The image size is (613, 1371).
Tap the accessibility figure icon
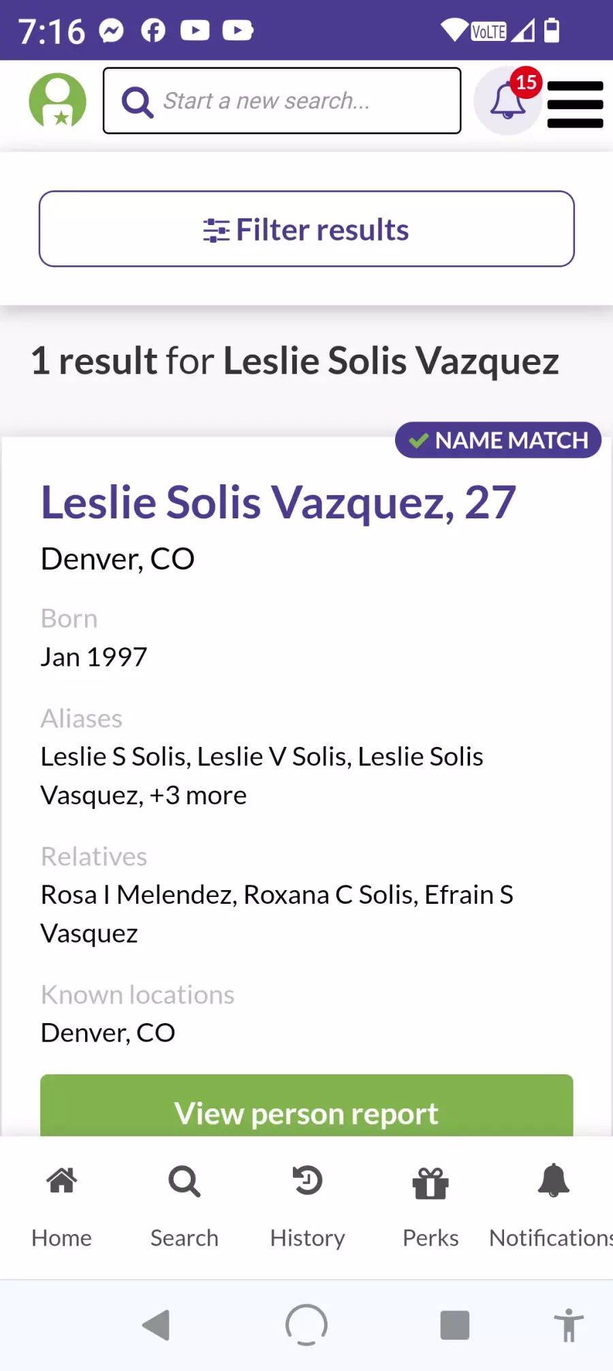click(x=569, y=1325)
